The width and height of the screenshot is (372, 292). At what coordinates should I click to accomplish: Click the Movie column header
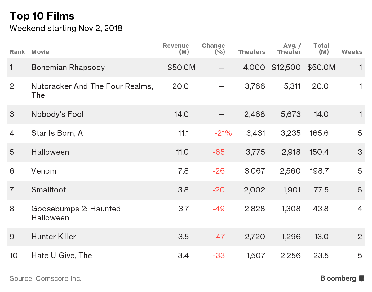[40, 52]
